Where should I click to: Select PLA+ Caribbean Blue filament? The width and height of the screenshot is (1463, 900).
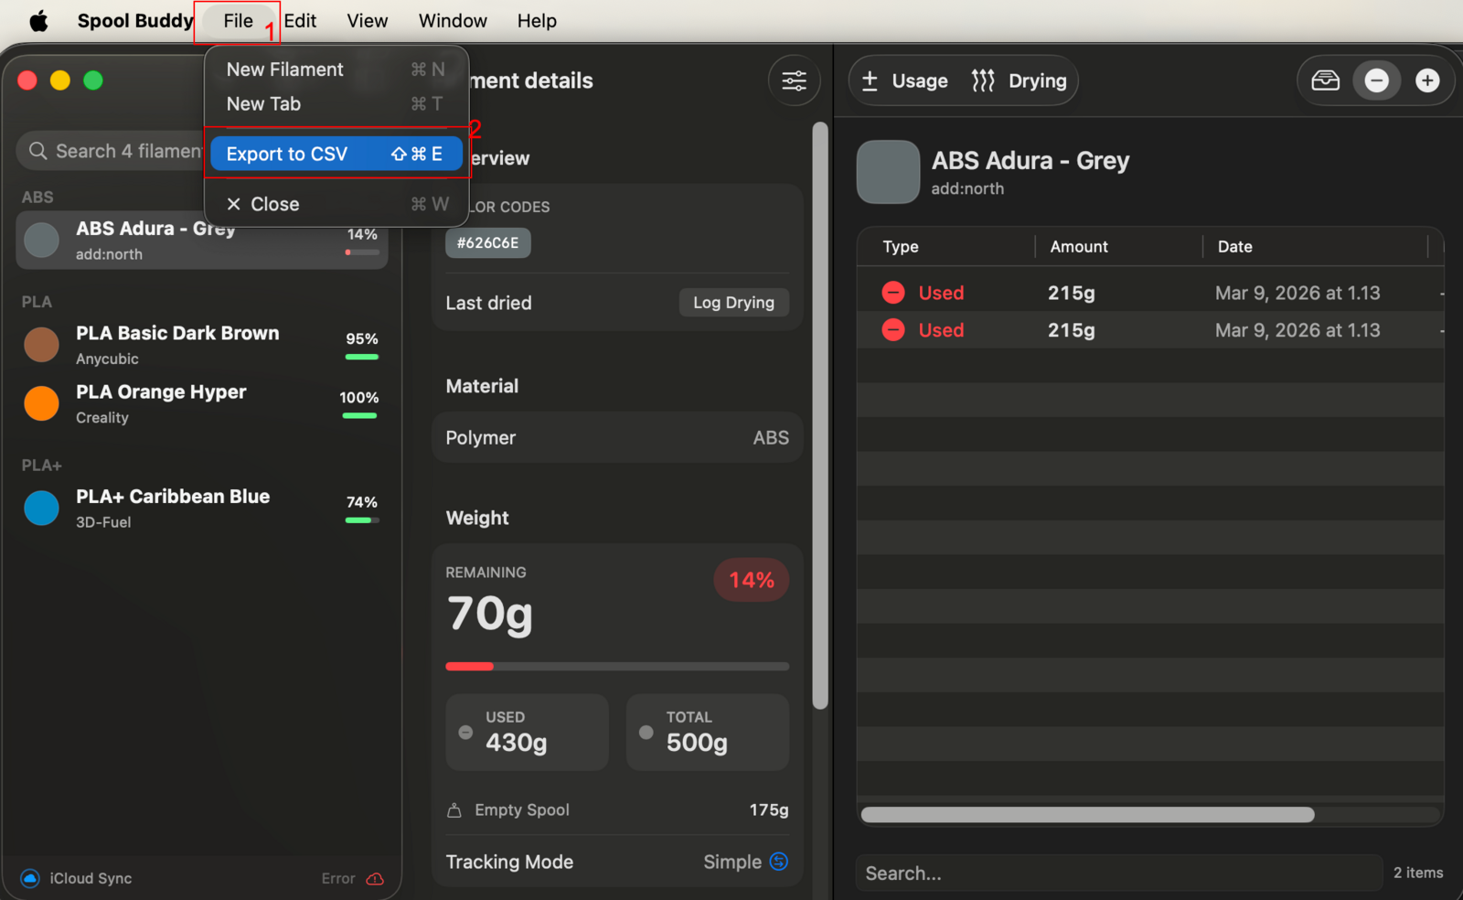click(x=201, y=508)
